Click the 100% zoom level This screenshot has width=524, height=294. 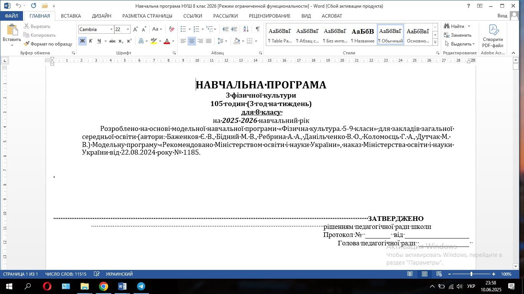(x=506, y=274)
